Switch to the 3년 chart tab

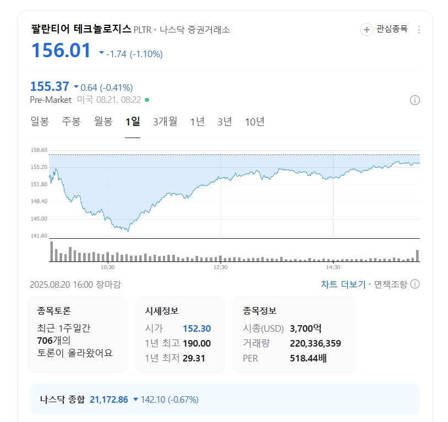coord(225,122)
